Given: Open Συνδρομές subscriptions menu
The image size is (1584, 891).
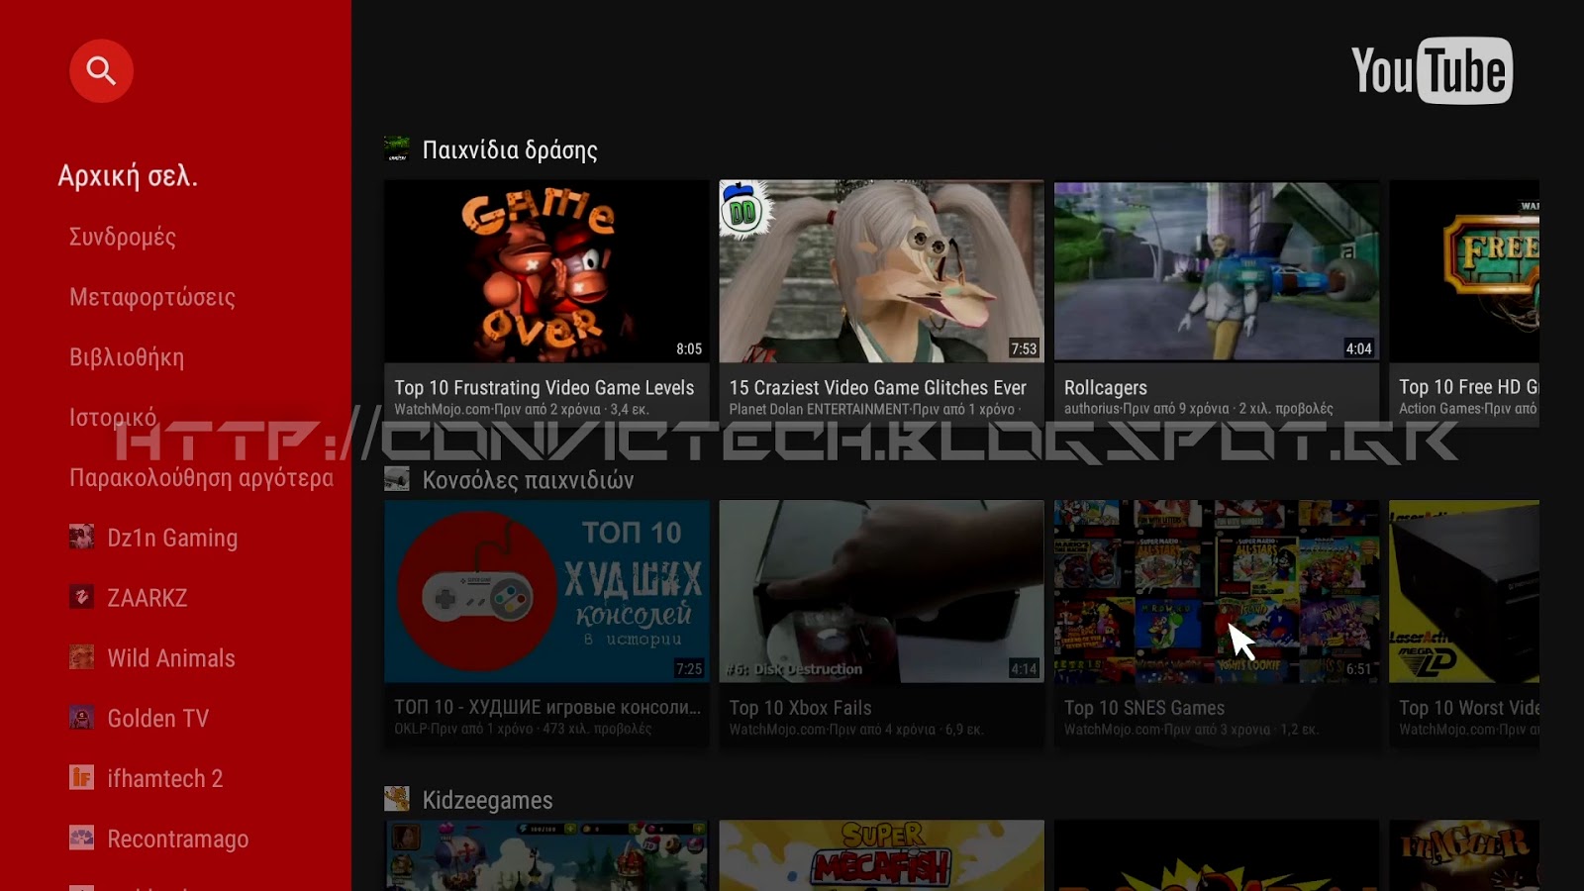Looking at the screenshot, I should [x=123, y=238].
